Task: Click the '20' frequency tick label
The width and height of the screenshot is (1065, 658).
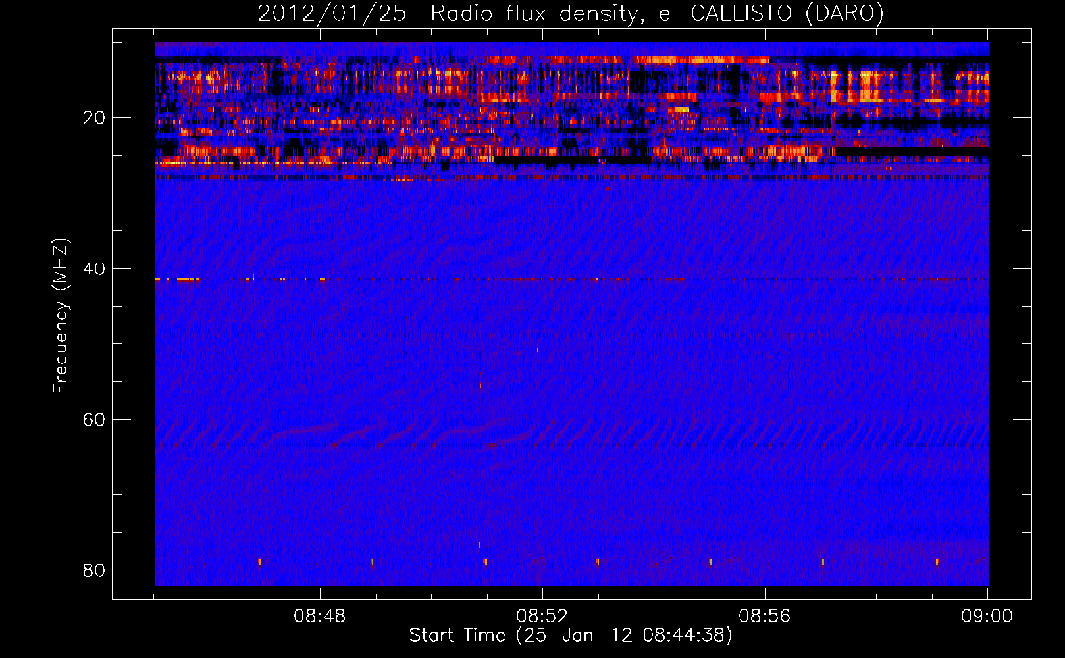Action: (x=94, y=118)
